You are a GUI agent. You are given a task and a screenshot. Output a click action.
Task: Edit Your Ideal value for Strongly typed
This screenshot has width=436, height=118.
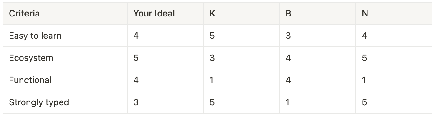pyautogui.click(x=165, y=102)
